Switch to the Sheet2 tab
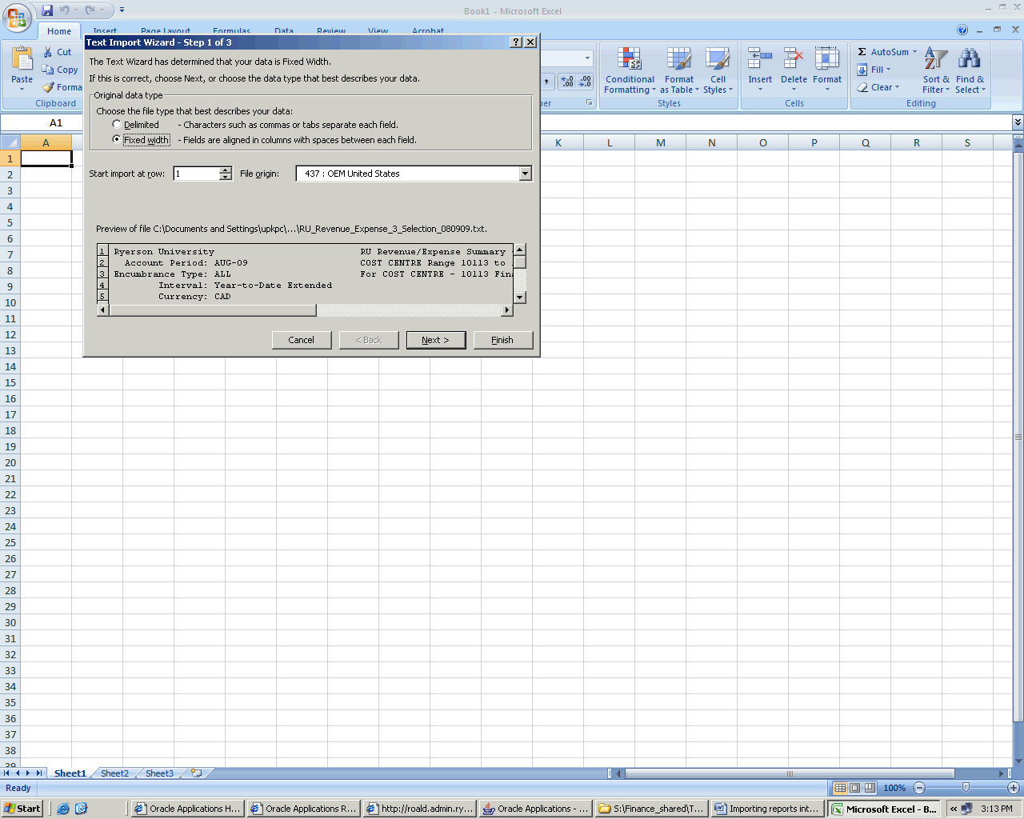 point(114,773)
